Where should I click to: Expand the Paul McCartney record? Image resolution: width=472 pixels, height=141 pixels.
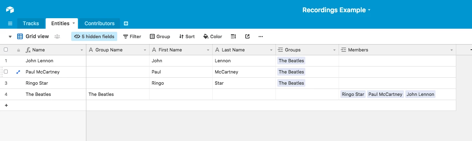click(18, 72)
